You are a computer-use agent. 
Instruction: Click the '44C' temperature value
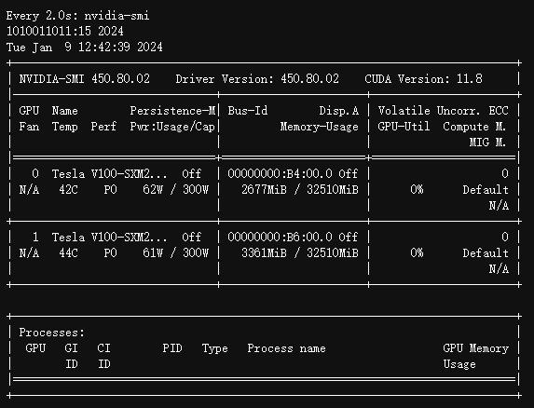pos(68,252)
